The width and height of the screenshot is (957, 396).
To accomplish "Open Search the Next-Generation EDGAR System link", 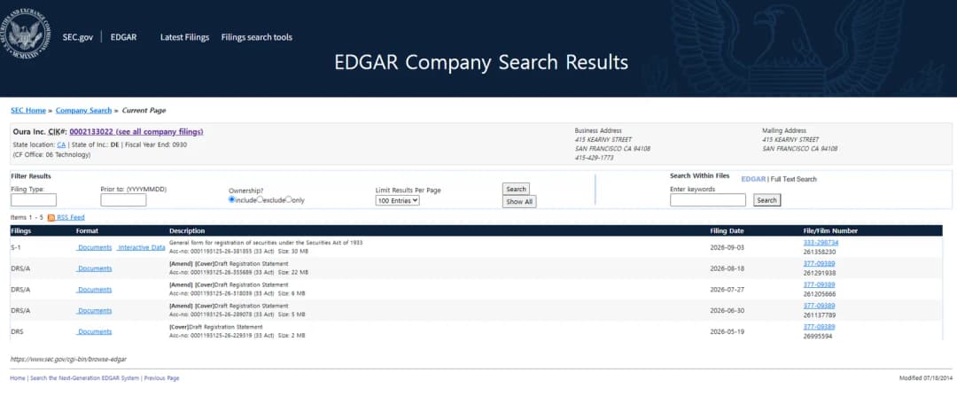I will [x=84, y=378].
